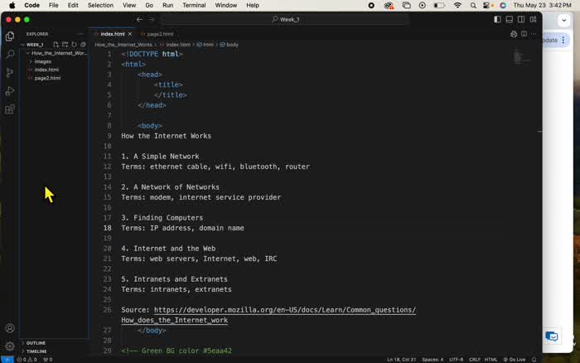
Task: Toggle the Secondary Side Bar layout button
Action: pyautogui.click(x=521, y=19)
